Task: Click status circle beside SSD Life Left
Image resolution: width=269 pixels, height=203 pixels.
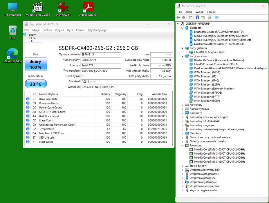Action: (x=28, y=137)
